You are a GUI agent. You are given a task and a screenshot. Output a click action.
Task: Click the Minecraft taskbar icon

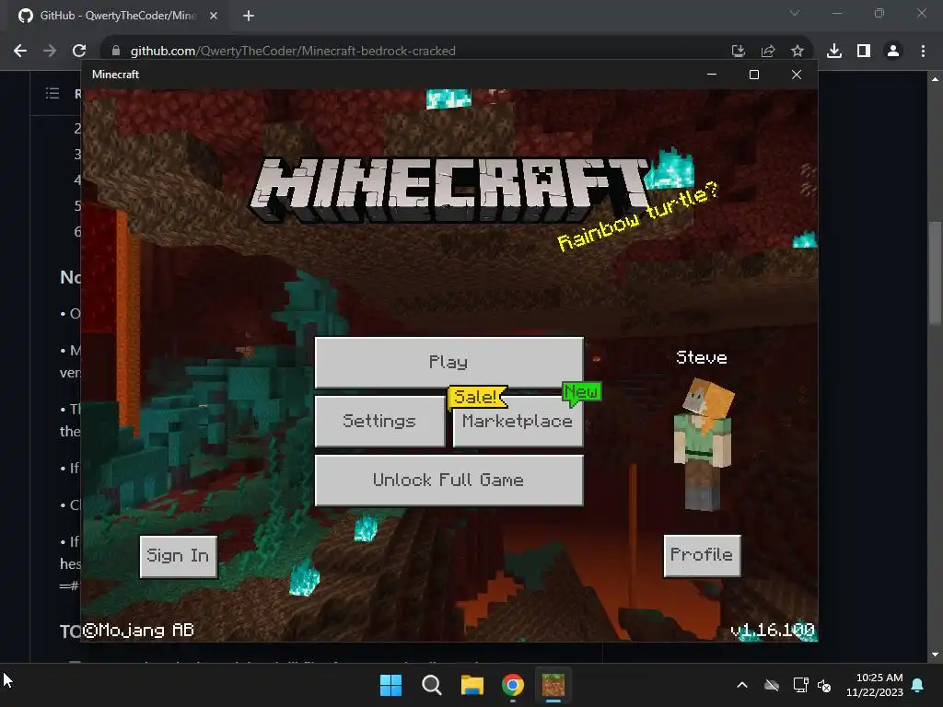coord(553,685)
